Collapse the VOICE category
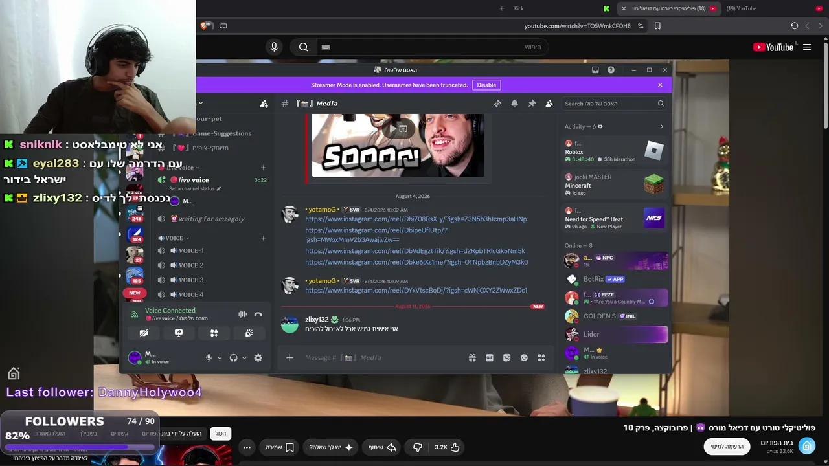The width and height of the screenshot is (829, 466). [174, 238]
